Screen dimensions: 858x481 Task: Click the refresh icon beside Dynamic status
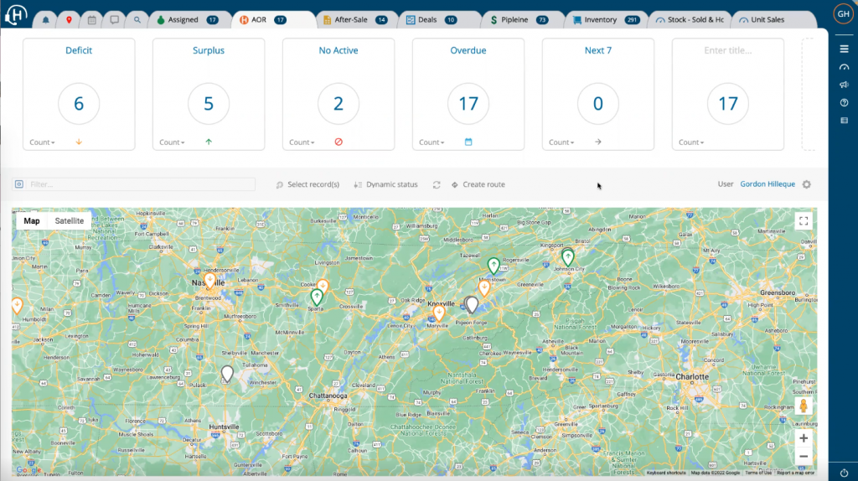pos(437,185)
